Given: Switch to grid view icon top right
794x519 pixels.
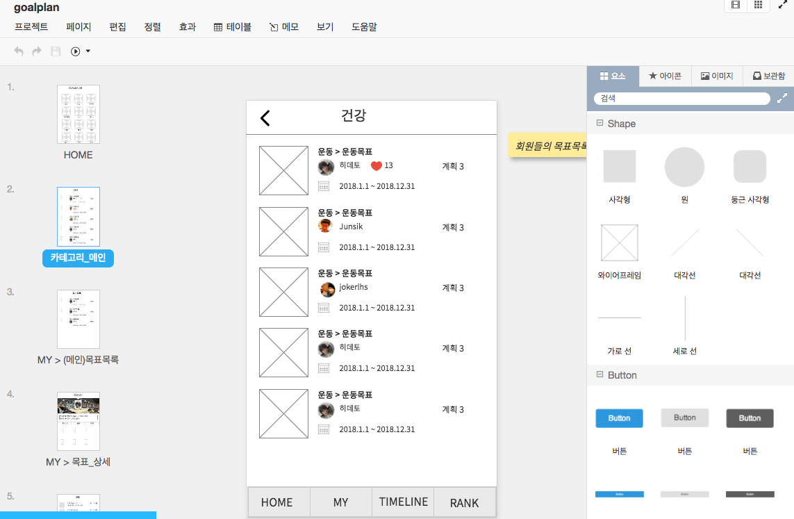Looking at the screenshot, I should [x=758, y=6].
